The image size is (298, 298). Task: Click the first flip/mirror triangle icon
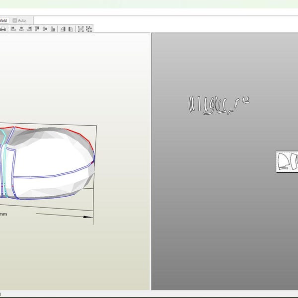[x=63, y=29]
